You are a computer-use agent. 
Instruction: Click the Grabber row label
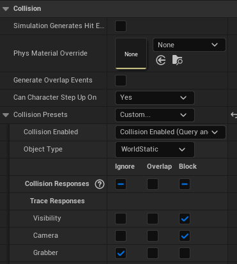pyautogui.click(x=45, y=252)
